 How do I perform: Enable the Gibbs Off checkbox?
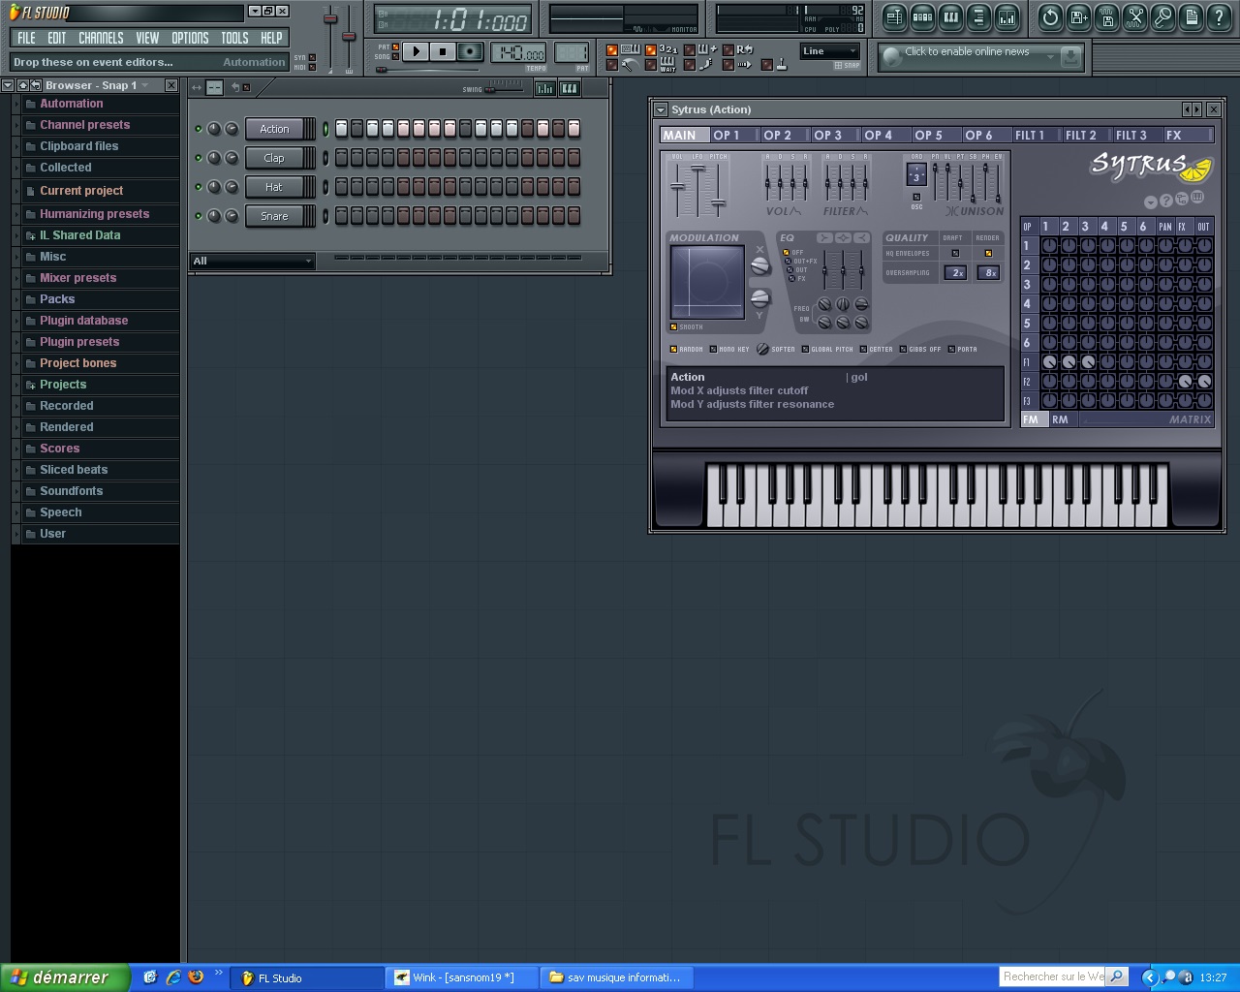click(x=903, y=349)
